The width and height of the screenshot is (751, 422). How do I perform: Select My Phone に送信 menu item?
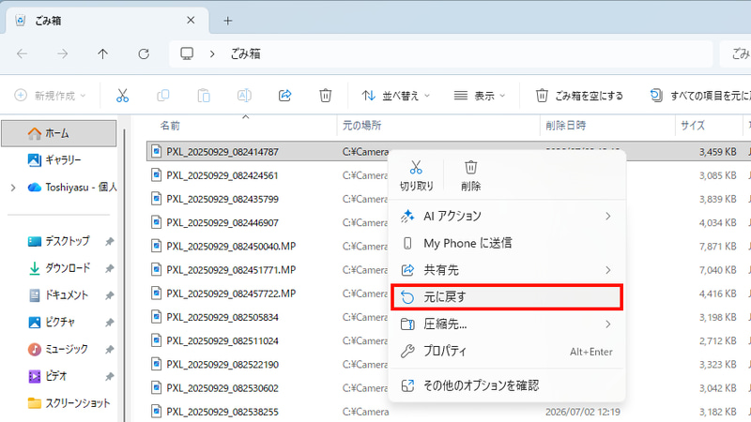[x=507, y=243]
